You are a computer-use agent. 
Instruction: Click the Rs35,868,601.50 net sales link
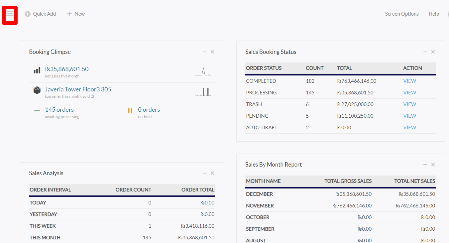coord(67,69)
